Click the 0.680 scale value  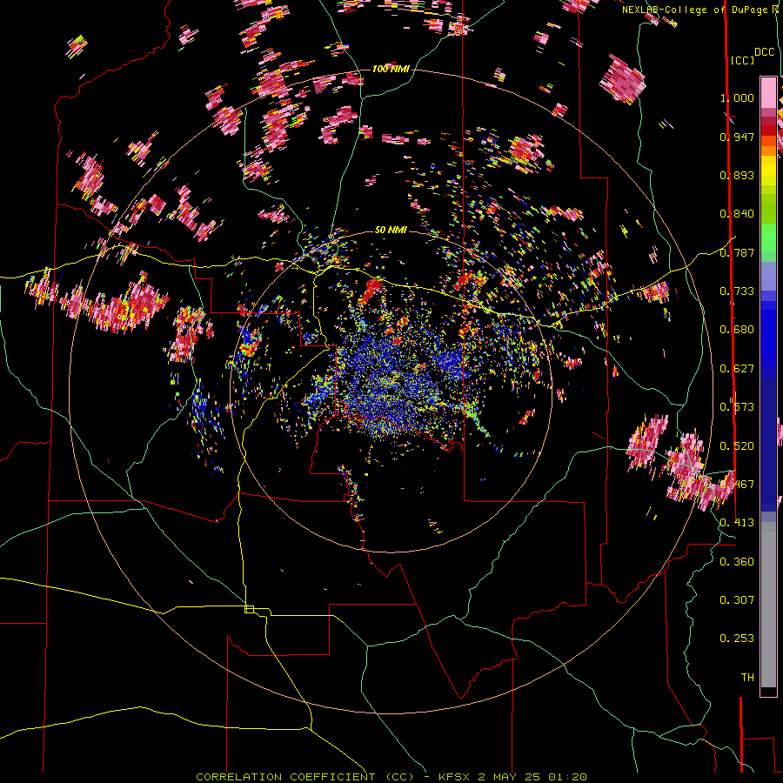737,330
